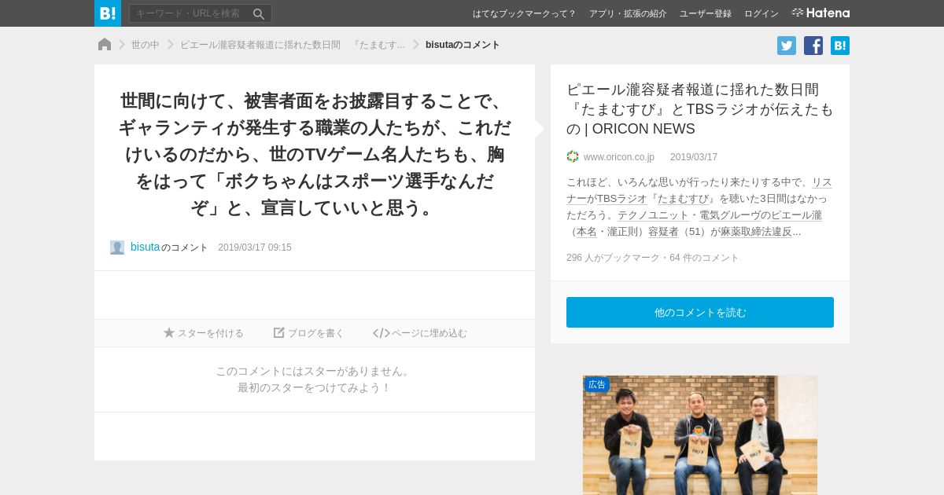The height and width of the screenshot is (495, 944).
Task: Click the comment timestamp 2019/03/17 09:15
Action: click(x=255, y=247)
